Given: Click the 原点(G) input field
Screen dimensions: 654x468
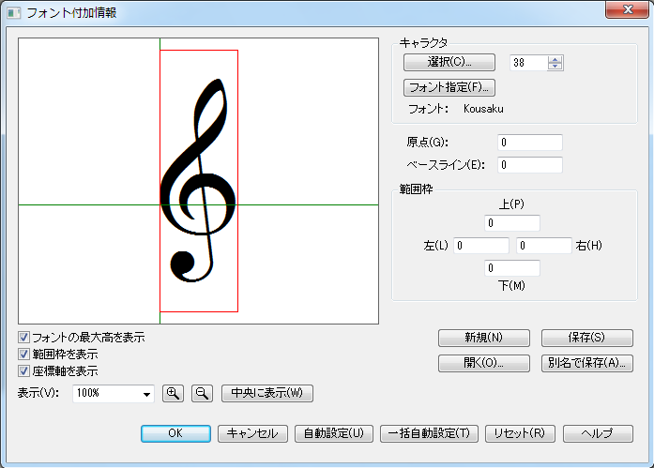Looking at the screenshot, I should [530, 143].
